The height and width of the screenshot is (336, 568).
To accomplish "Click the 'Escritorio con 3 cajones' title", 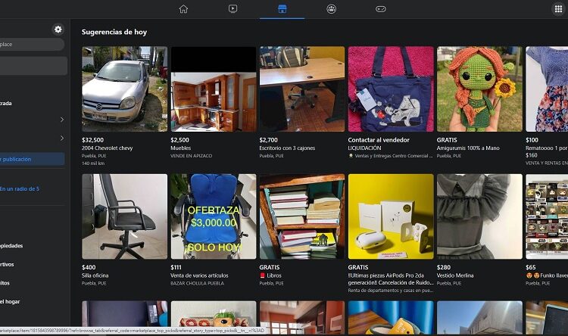I will [287, 148].
